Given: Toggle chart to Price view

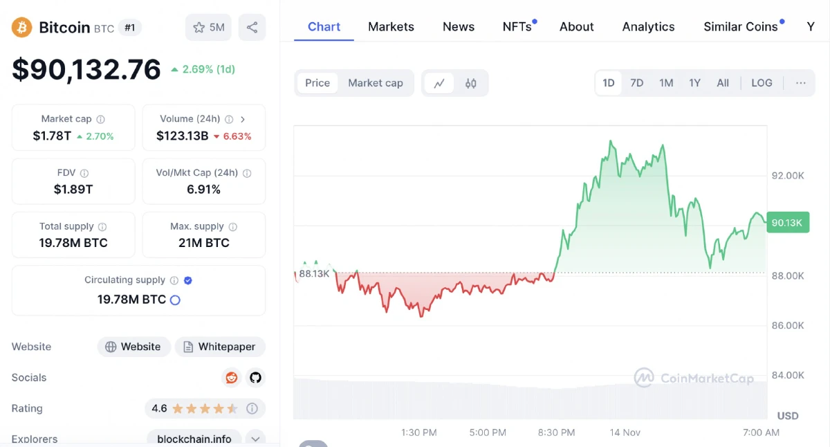Looking at the screenshot, I should click(x=317, y=83).
